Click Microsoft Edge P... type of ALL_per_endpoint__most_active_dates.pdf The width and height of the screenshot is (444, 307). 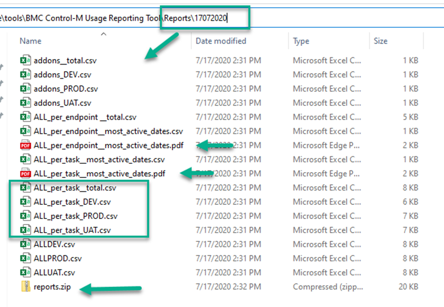(x=326, y=145)
